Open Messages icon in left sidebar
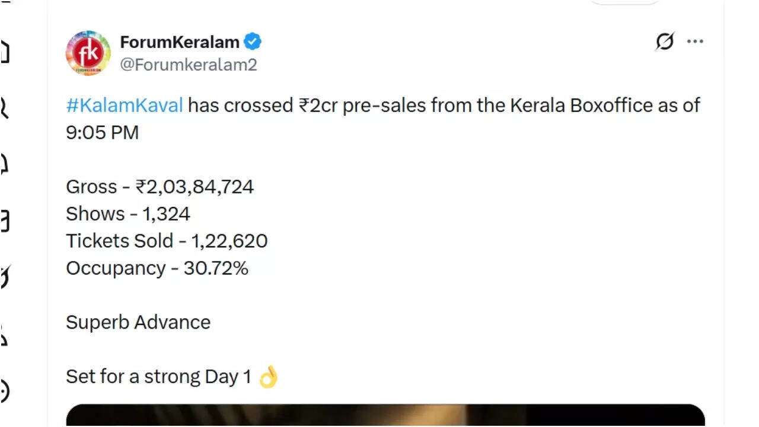The image size is (759, 427). pos(4,221)
